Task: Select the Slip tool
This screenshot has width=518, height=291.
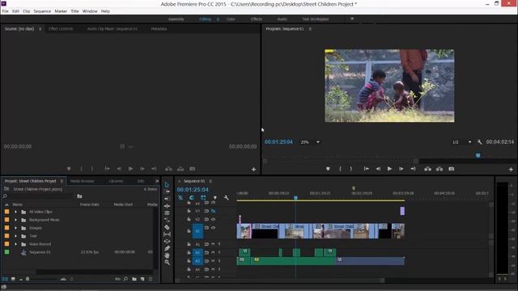Action: pyautogui.click(x=168, y=234)
